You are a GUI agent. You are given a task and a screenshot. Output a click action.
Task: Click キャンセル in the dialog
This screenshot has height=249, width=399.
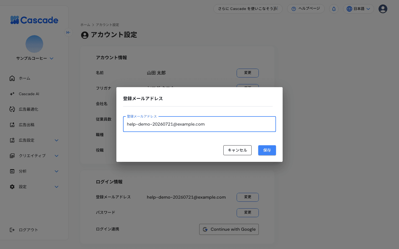237,150
